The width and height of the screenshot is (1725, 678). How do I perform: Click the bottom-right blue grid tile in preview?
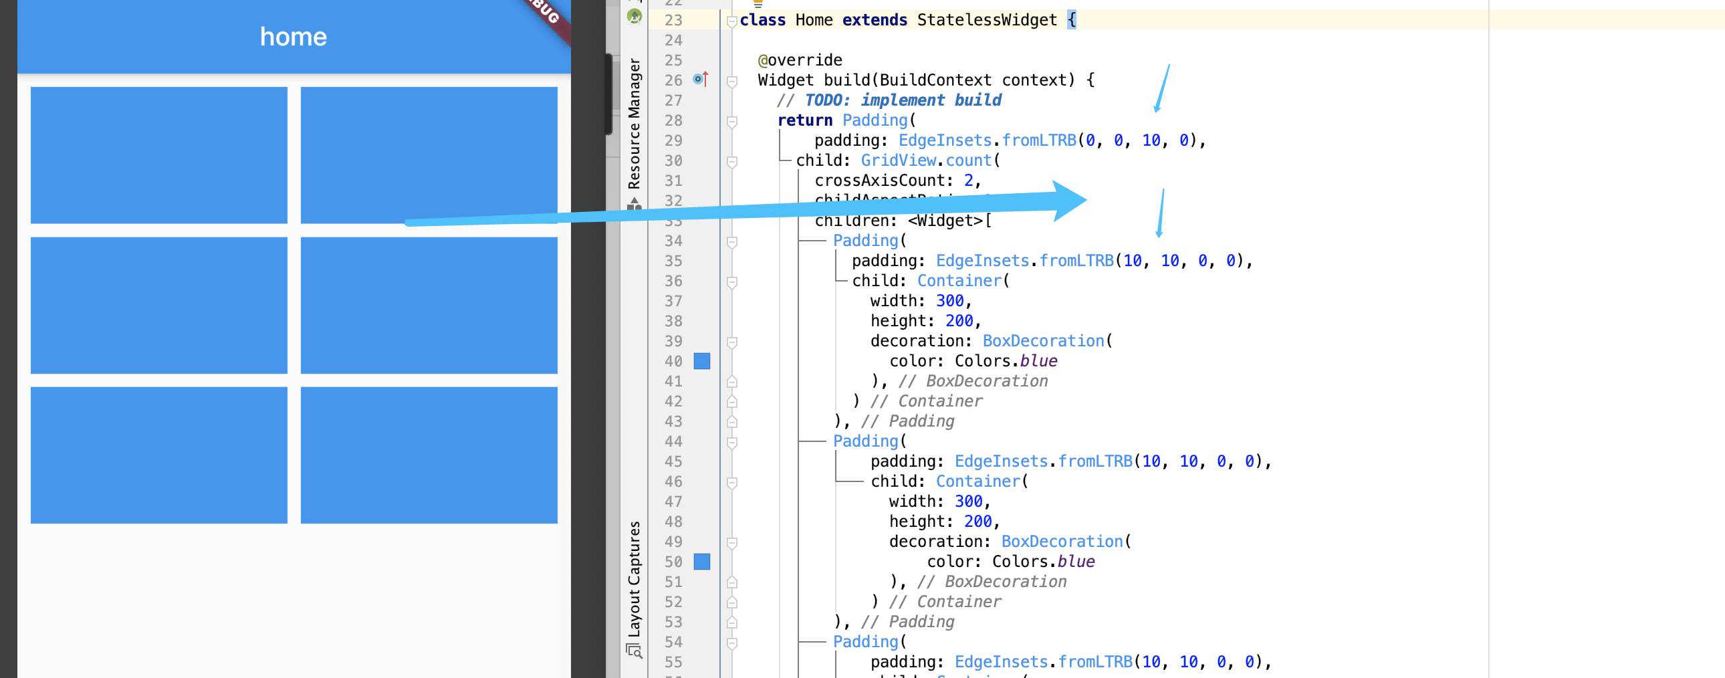[429, 455]
